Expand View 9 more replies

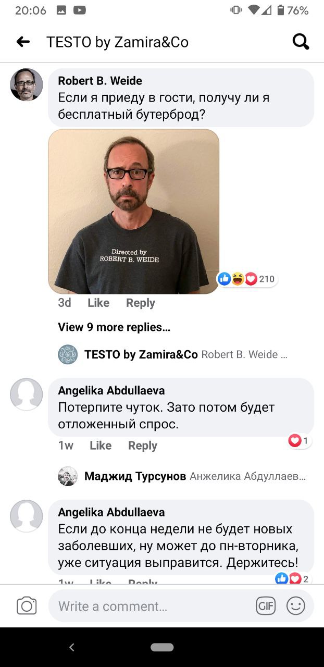tap(114, 327)
